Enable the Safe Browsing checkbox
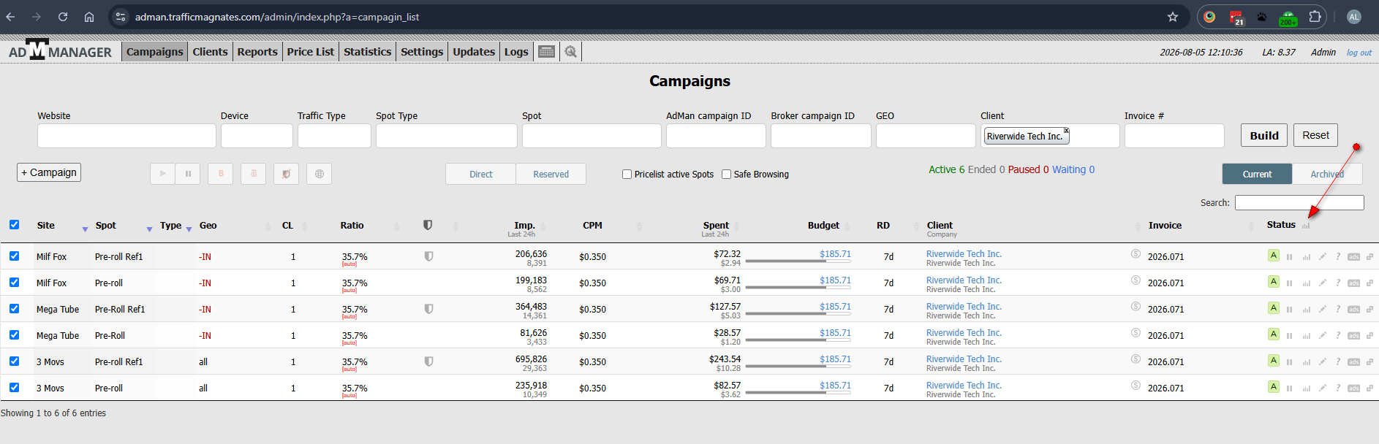 point(726,174)
